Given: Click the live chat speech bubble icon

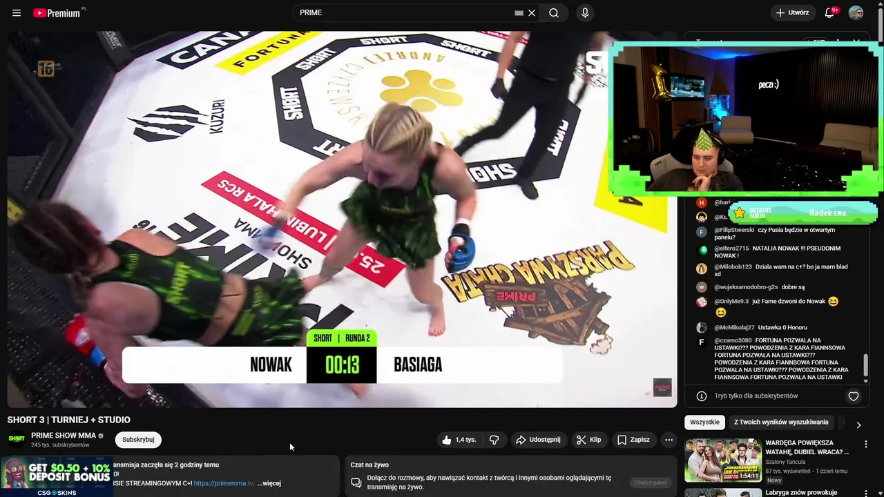Looking at the screenshot, I should 356,483.
